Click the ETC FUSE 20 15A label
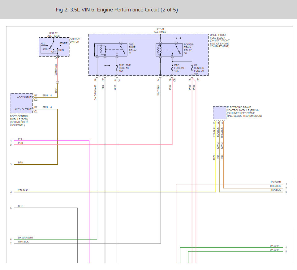 tap(179, 68)
